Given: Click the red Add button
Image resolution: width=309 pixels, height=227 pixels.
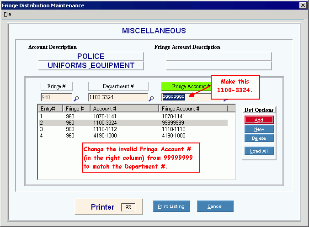Looking at the screenshot, I should [259, 120].
